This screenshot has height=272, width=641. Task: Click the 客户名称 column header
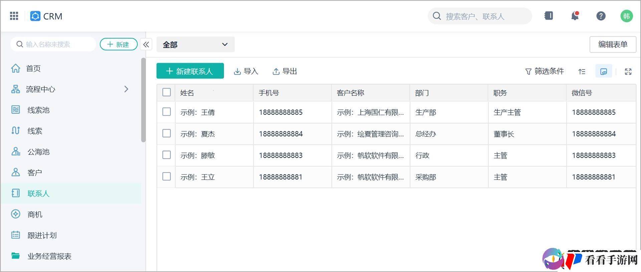pyautogui.click(x=371, y=93)
